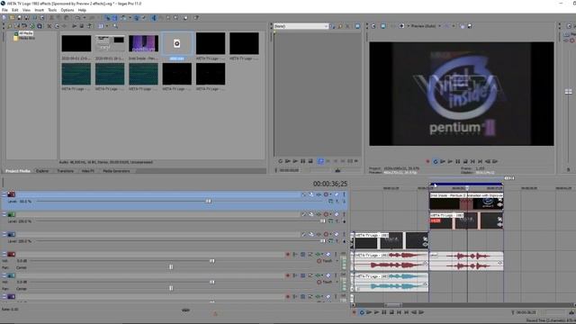
Task: Solo the first video track
Action: click(344, 194)
